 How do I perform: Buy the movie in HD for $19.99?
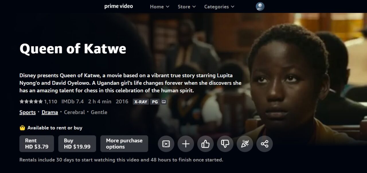coord(77,144)
